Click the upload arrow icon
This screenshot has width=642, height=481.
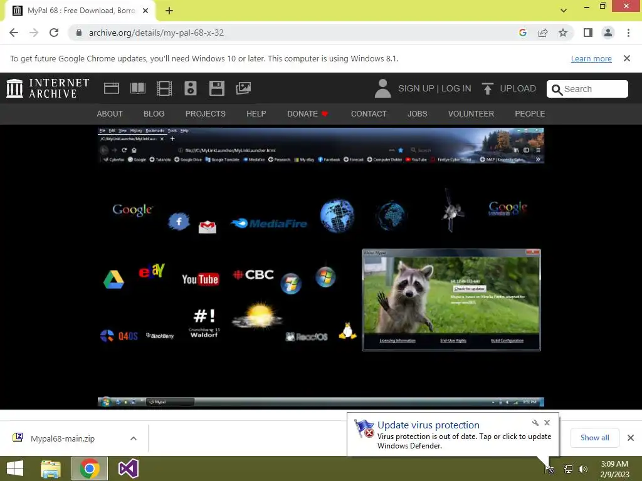pos(487,88)
